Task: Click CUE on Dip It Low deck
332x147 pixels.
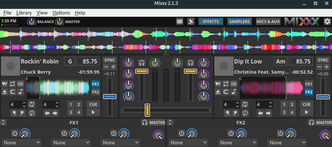Action: pos(307,104)
